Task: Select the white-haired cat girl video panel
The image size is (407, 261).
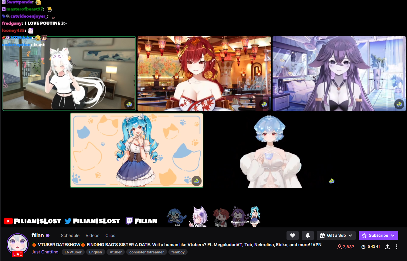Action: click(x=69, y=73)
